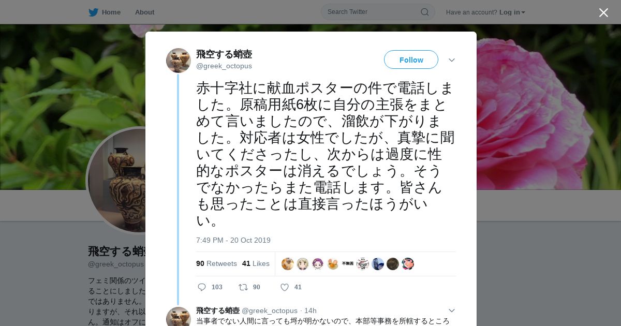The width and height of the screenshot is (621, 326).
Task: Like the tweet with the heart icon
Action: [x=284, y=287]
